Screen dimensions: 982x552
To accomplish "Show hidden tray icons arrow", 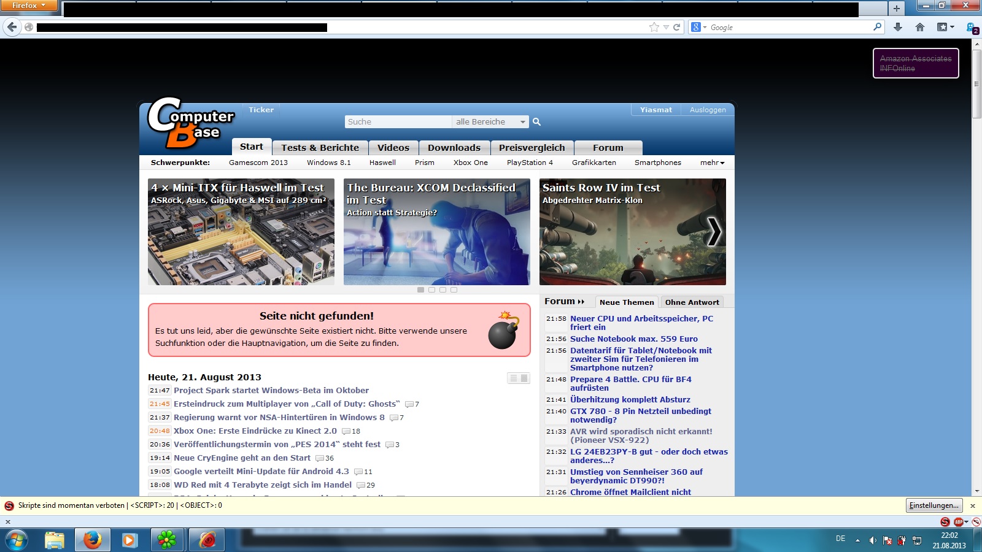I will pyautogui.click(x=857, y=540).
